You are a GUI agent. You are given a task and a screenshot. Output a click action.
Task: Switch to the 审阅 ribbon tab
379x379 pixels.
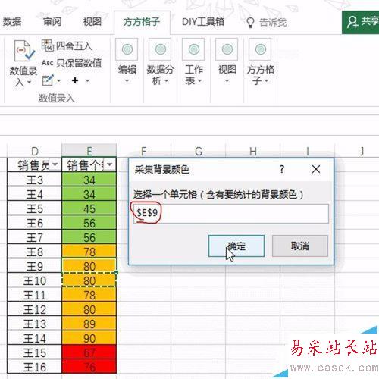(x=52, y=22)
